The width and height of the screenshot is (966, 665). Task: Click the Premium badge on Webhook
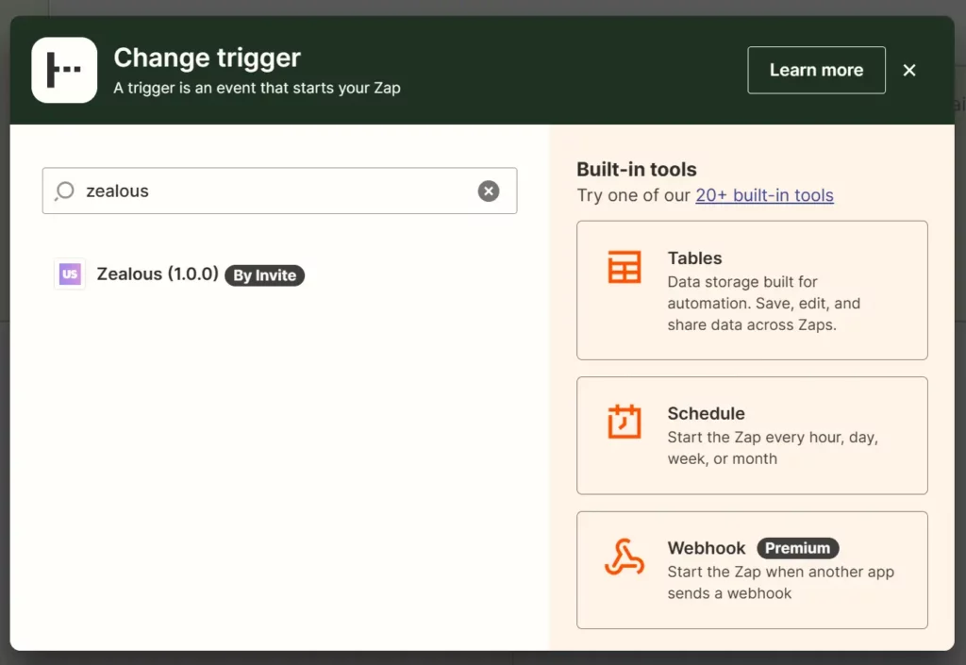(x=798, y=548)
